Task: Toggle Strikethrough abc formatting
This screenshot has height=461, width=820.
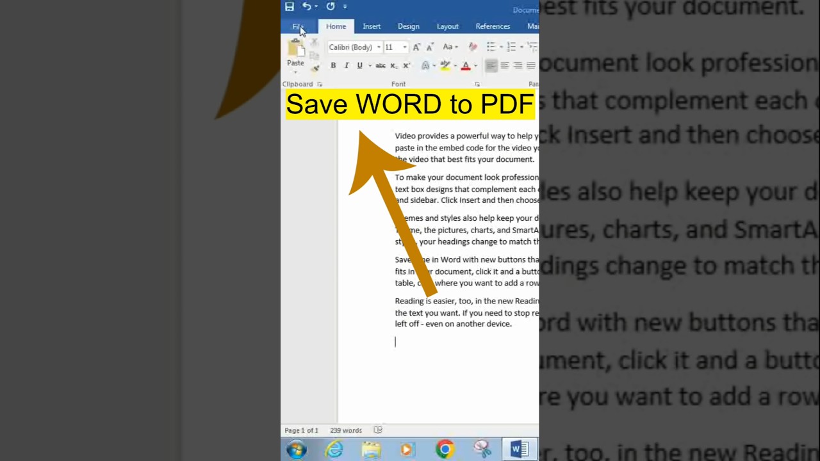Action: point(381,65)
